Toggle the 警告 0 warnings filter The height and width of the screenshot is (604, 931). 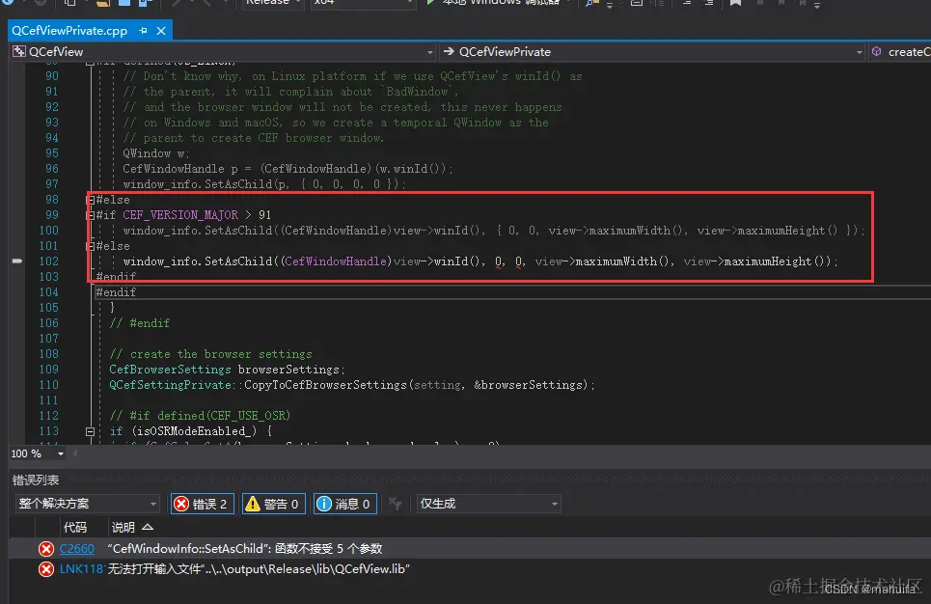coord(274,504)
